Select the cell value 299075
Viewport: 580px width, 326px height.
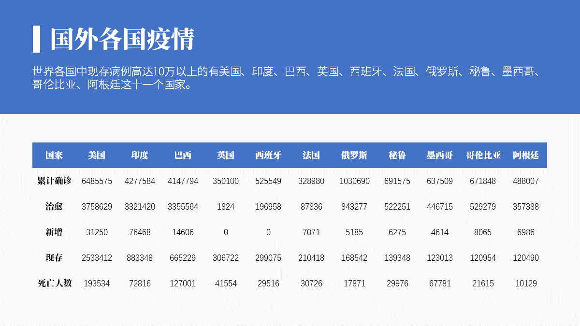(268, 258)
